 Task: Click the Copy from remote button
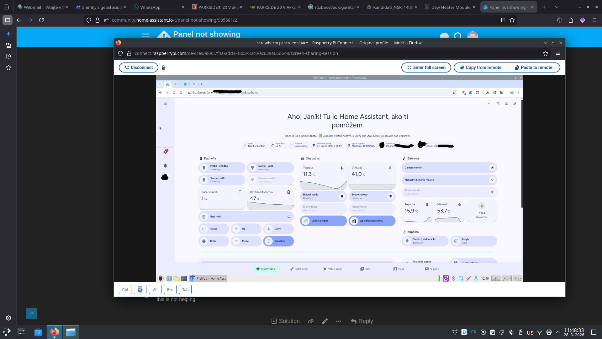click(480, 67)
